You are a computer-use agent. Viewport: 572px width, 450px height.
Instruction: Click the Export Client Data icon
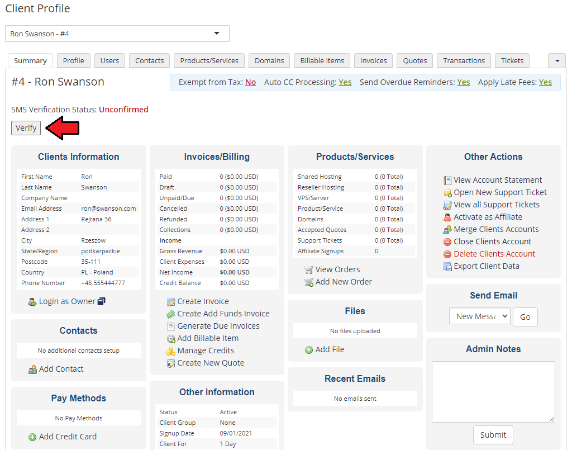point(447,267)
